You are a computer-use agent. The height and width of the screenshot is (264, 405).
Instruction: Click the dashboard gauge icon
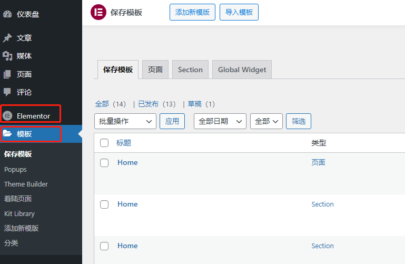tap(7, 14)
